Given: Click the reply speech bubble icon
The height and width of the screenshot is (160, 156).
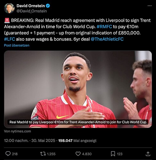Looking at the screenshot, I should click(8, 154).
